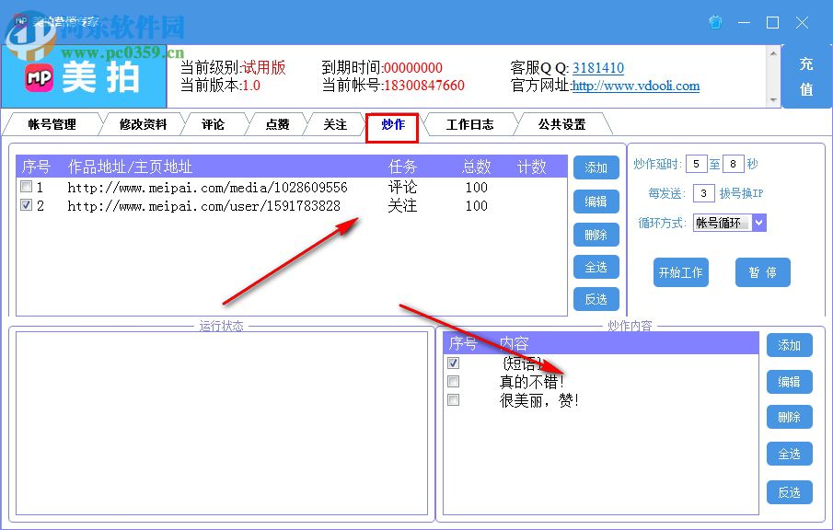
Task: Open the official website link http://www.vdooli.com
Action: (x=636, y=86)
